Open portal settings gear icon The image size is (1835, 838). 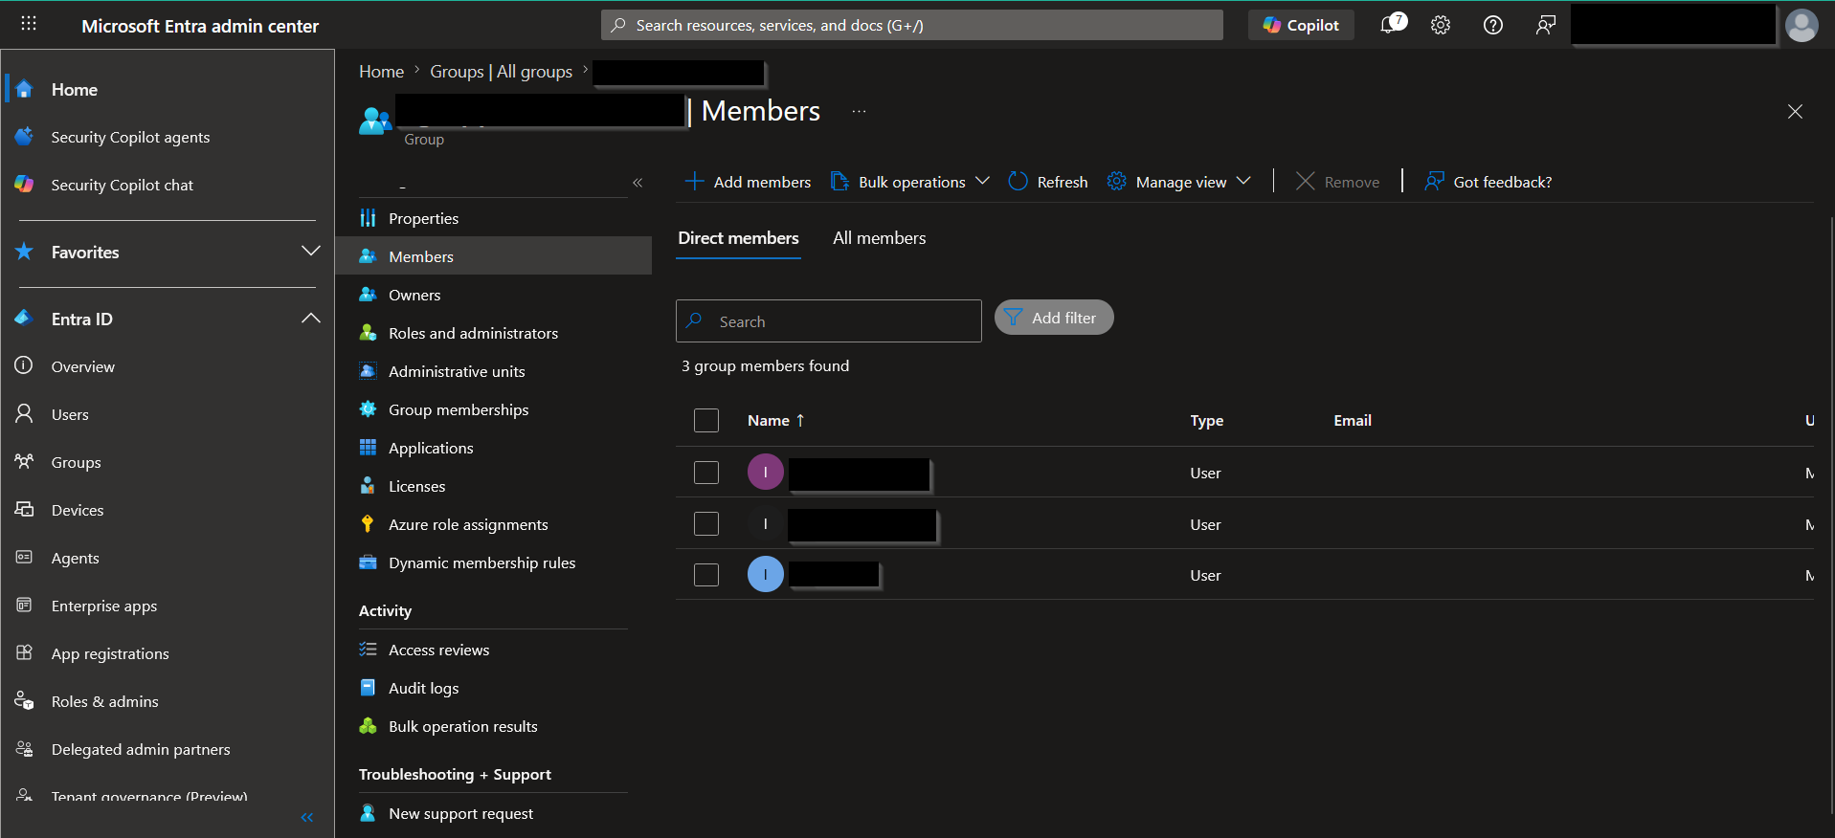[1441, 25]
